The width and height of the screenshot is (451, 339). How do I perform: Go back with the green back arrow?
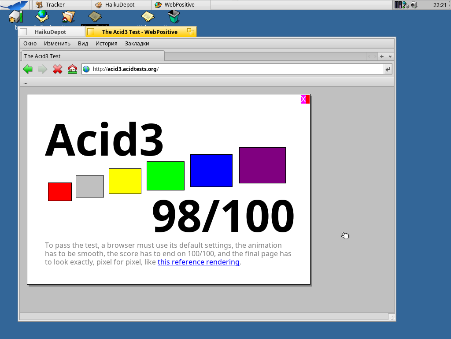pos(28,69)
